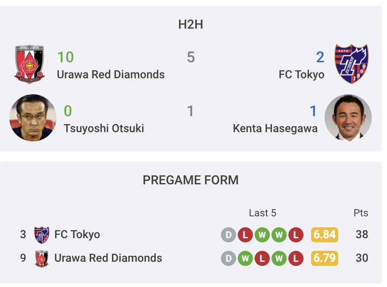Open Urawa's 6.79 rating badge
This screenshot has height=287, width=387.
click(x=324, y=258)
